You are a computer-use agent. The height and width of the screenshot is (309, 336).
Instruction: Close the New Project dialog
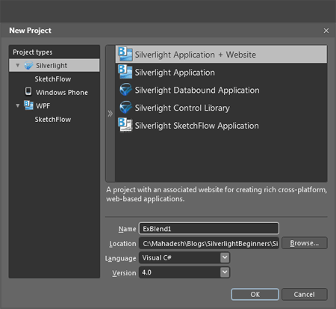[326, 31]
